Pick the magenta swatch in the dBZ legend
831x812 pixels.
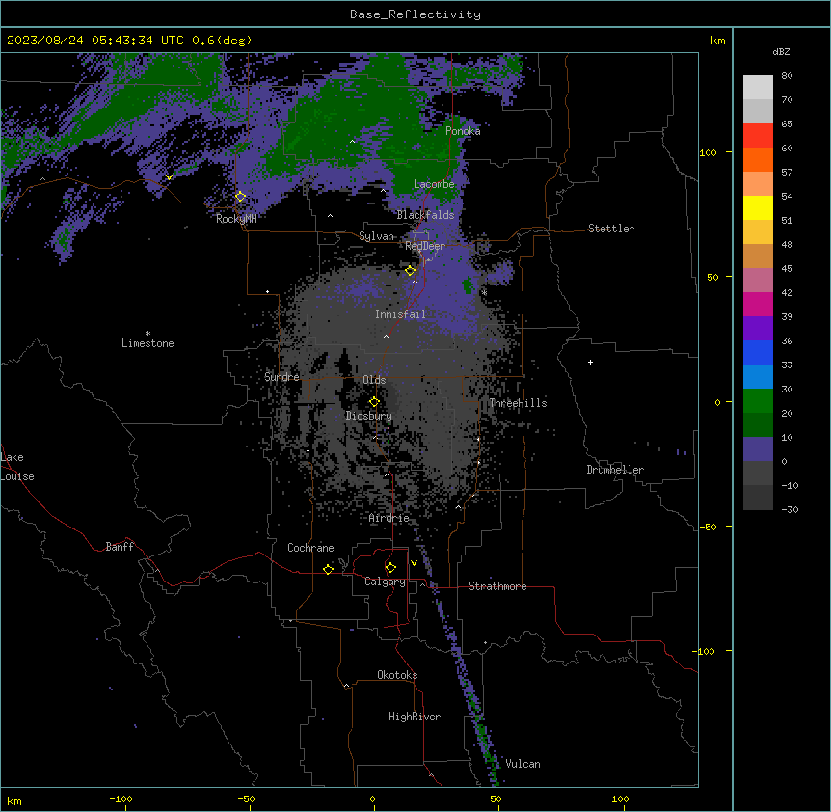(x=758, y=304)
